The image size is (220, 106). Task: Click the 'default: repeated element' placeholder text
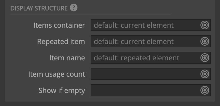point(137,58)
